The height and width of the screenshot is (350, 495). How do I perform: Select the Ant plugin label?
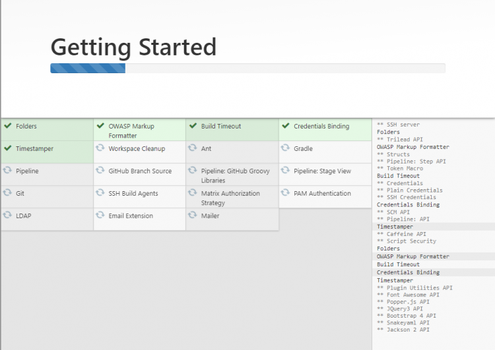coord(206,148)
